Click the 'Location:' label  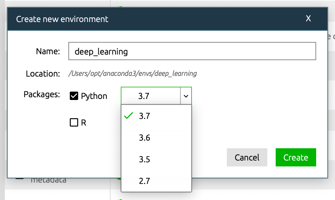[x=43, y=73]
